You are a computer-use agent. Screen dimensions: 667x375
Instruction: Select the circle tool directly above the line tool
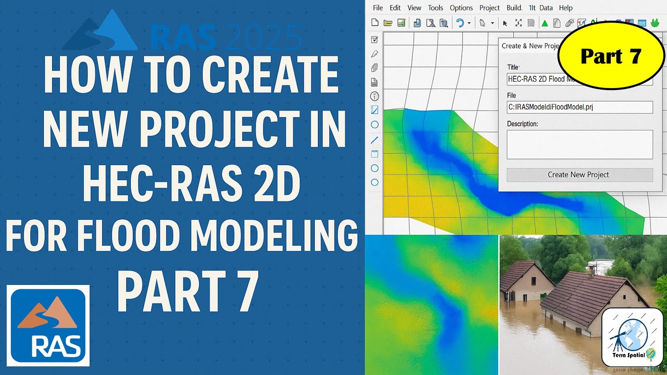pos(374,124)
